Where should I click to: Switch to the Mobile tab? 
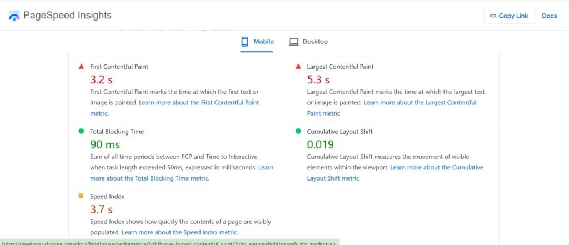257,42
